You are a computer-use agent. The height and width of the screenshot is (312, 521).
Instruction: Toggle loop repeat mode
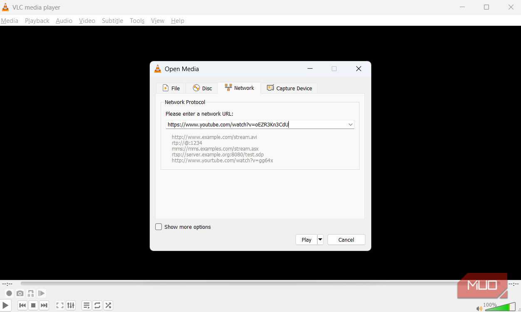coord(97,305)
